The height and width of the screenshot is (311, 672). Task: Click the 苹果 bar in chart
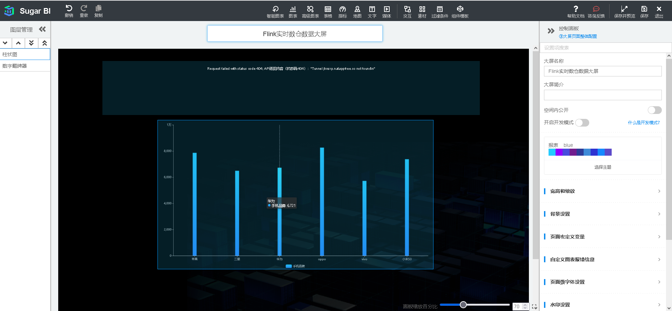(x=195, y=204)
